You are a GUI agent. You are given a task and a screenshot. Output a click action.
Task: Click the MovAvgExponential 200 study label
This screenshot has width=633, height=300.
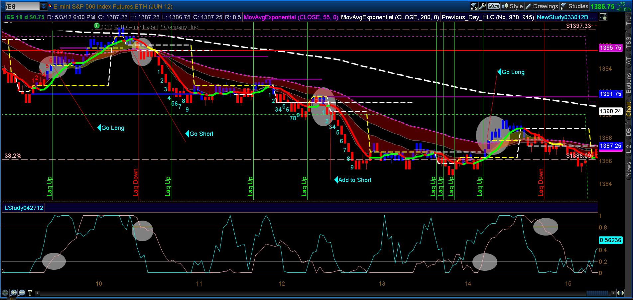(390, 17)
